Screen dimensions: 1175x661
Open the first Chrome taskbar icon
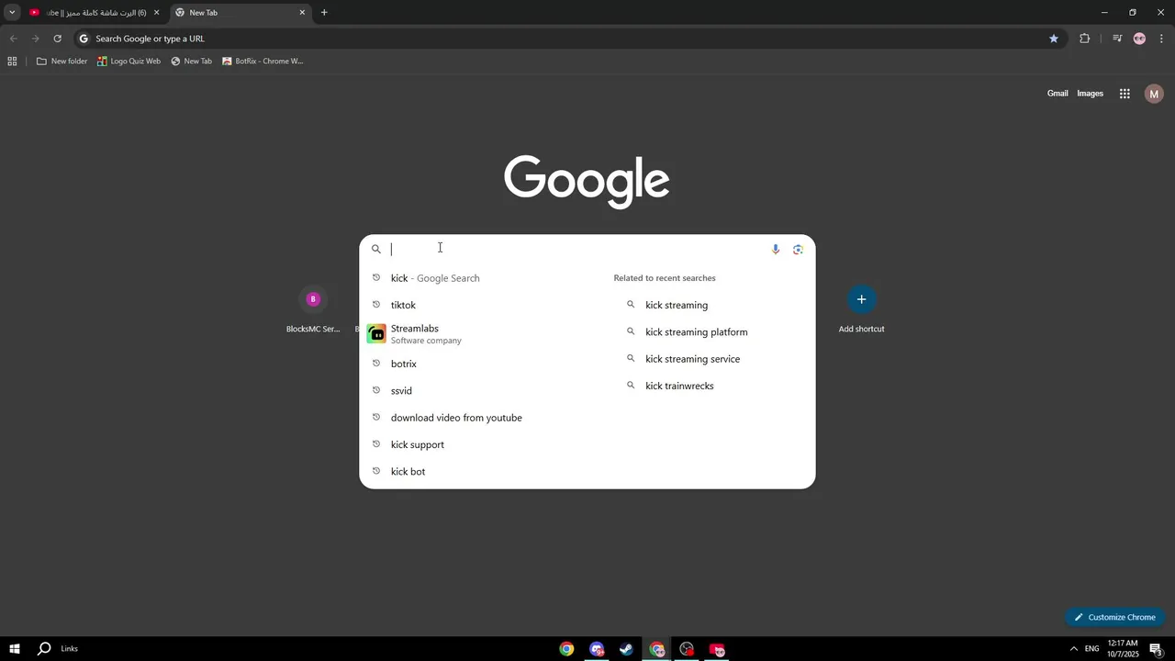(566, 649)
